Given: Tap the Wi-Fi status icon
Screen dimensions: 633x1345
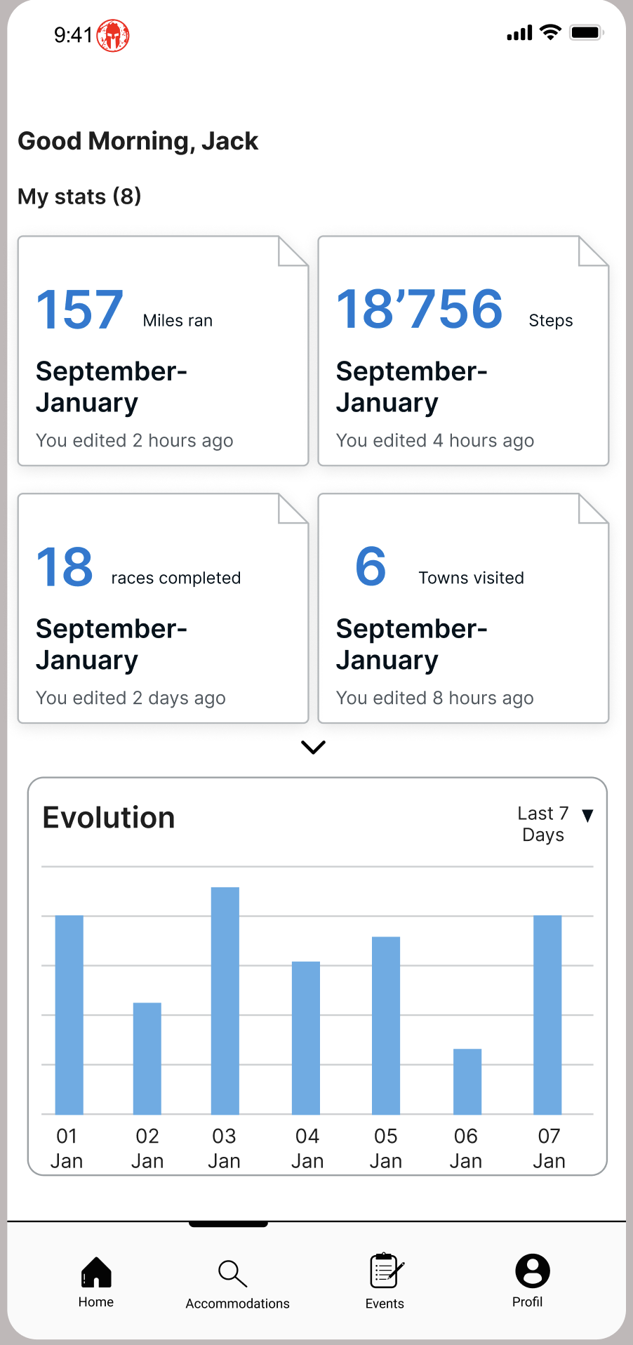Looking at the screenshot, I should point(551,32).
